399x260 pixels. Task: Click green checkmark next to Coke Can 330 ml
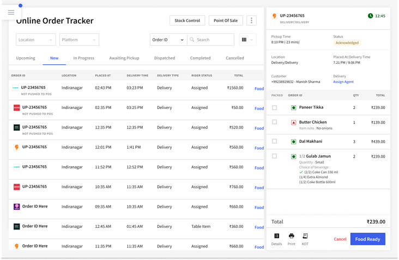click(301, 172)
